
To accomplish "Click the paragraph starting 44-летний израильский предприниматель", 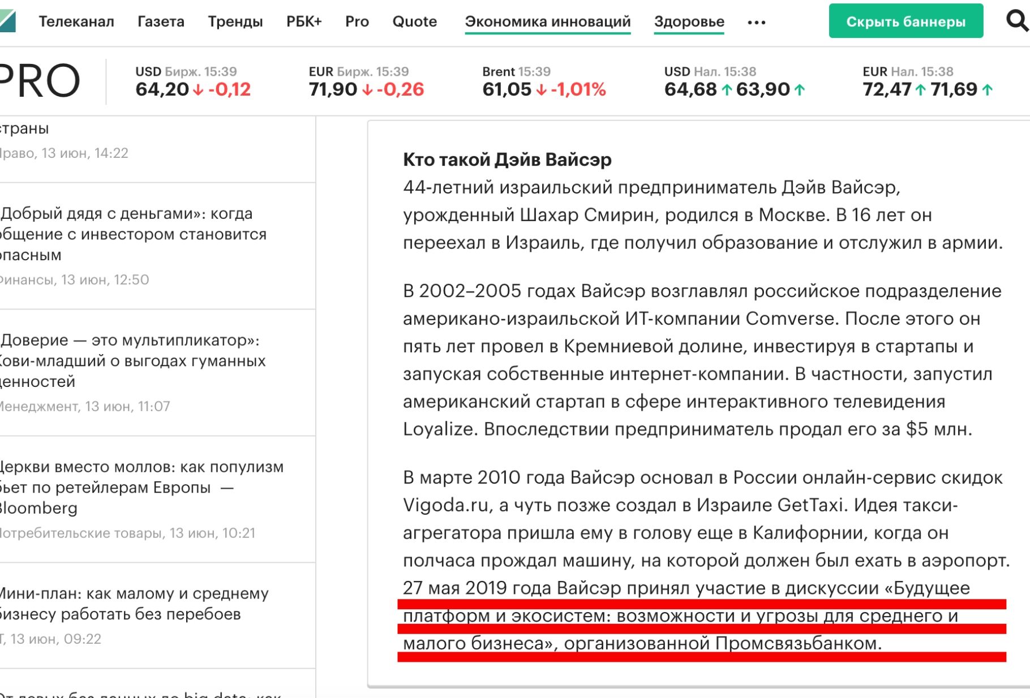I will coord(703,215).
